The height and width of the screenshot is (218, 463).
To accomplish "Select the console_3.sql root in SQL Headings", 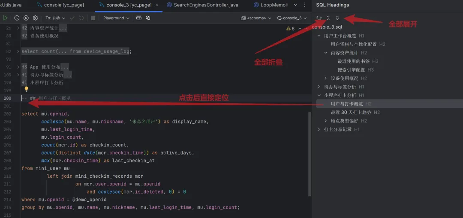I will point(327,27).
